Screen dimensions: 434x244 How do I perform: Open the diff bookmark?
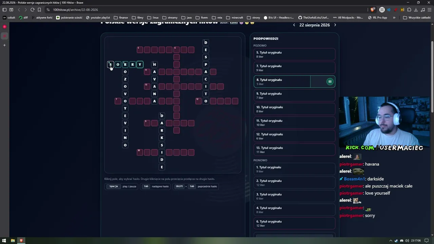[23, 18]
